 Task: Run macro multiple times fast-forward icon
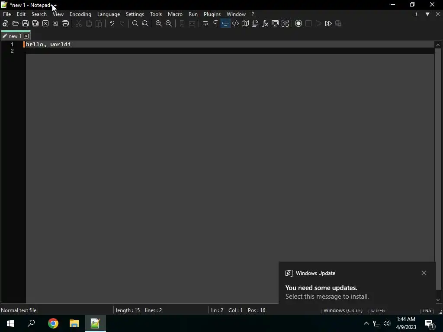point(328,23)
